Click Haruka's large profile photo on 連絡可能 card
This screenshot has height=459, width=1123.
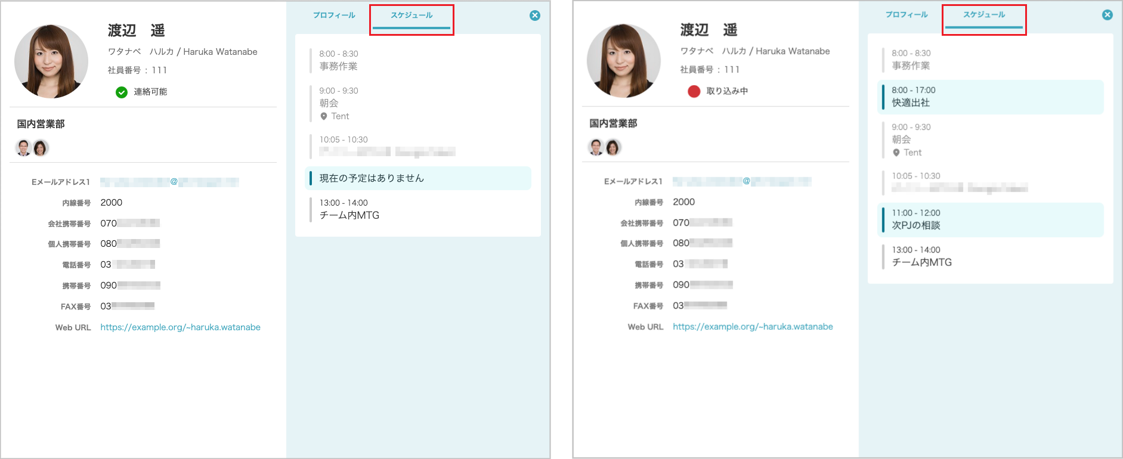(51, 61)
